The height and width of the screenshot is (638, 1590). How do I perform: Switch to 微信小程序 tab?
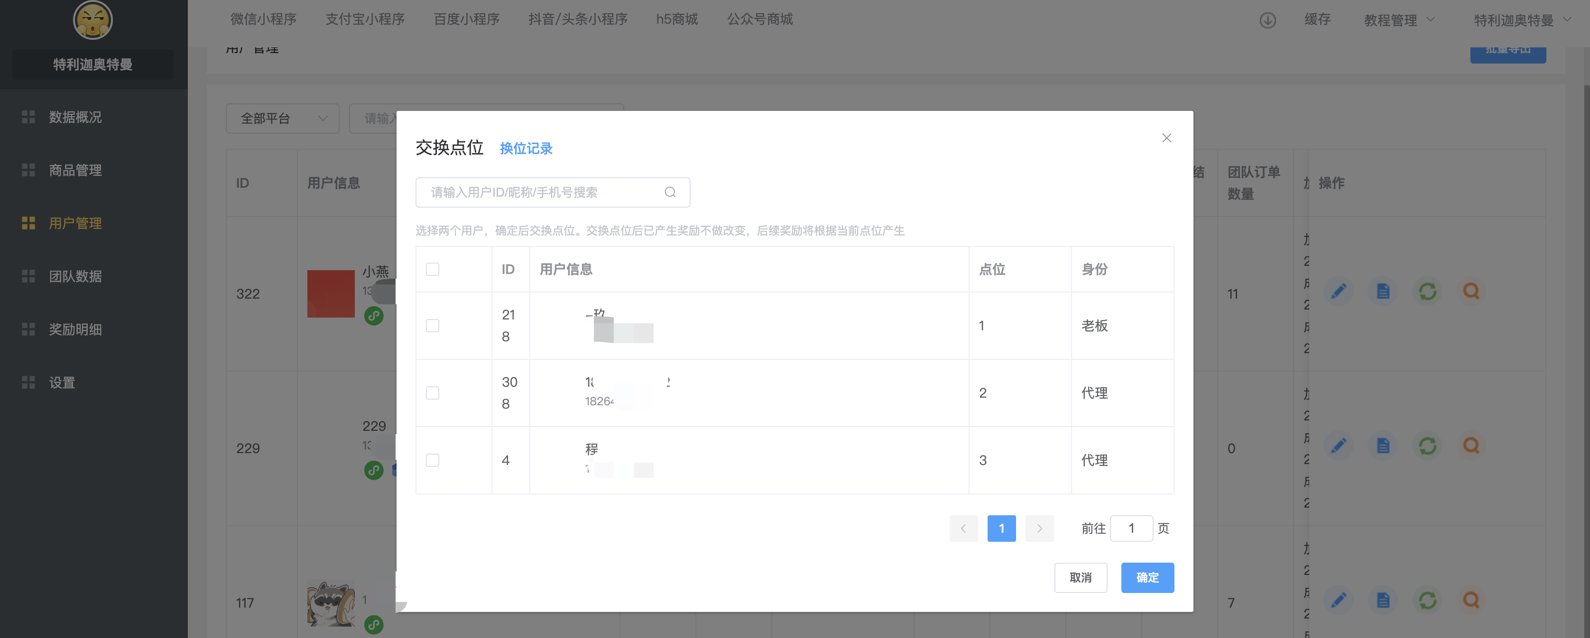(x=264, y=19)
